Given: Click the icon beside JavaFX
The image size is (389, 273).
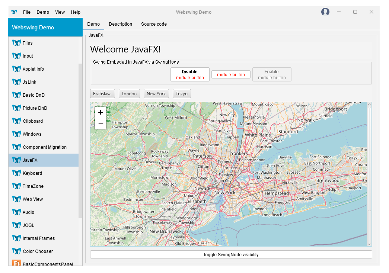Looking at the screenshot, I should [17, 160].
